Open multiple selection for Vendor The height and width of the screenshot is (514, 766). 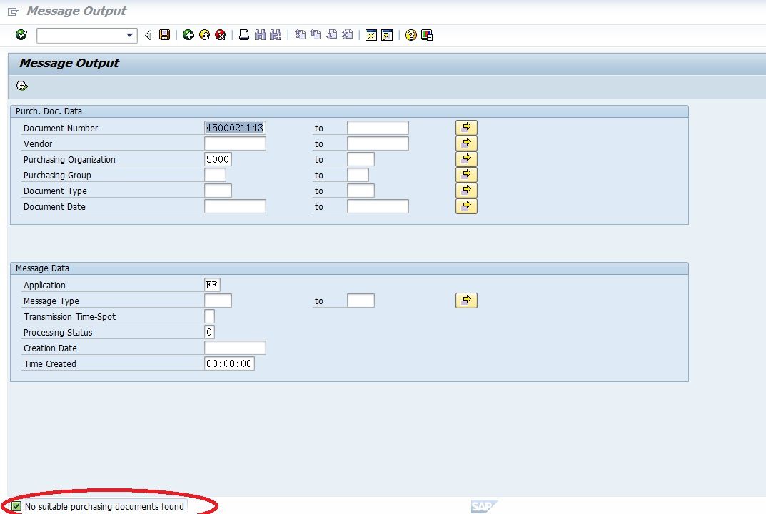coord(466,143)
